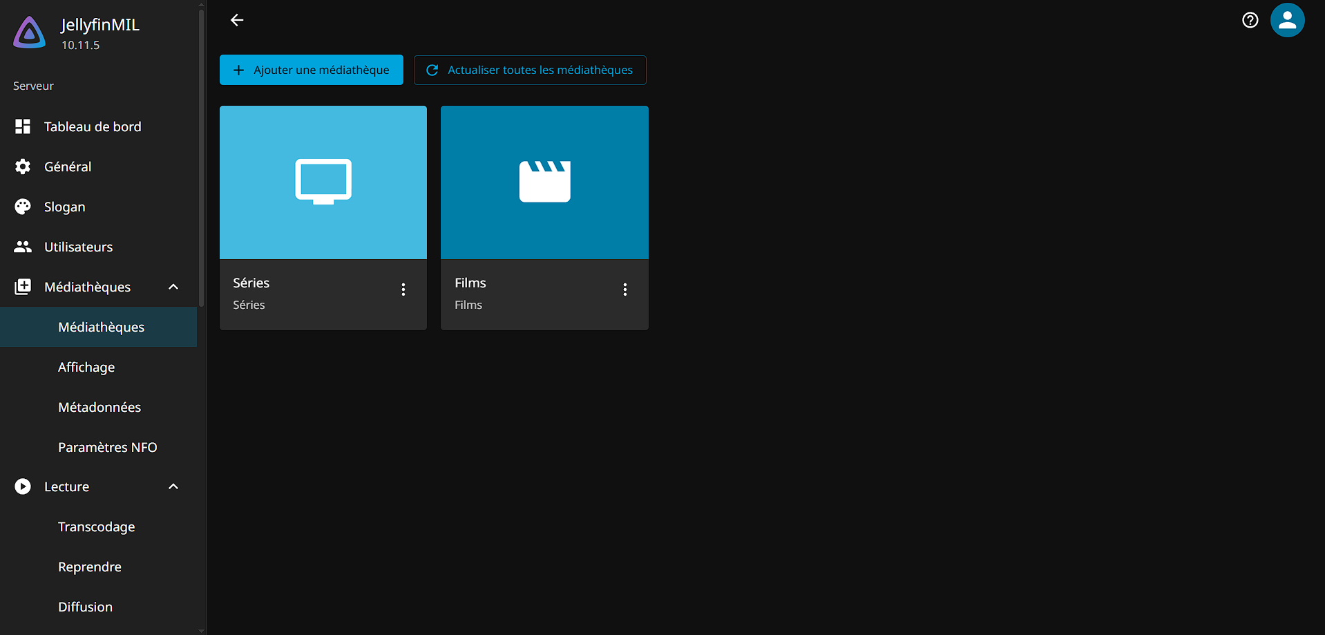Click the Séries library thumbnail
This screenshot has height=635, width=1325.
pyautogui.click(x=323, y=182)
